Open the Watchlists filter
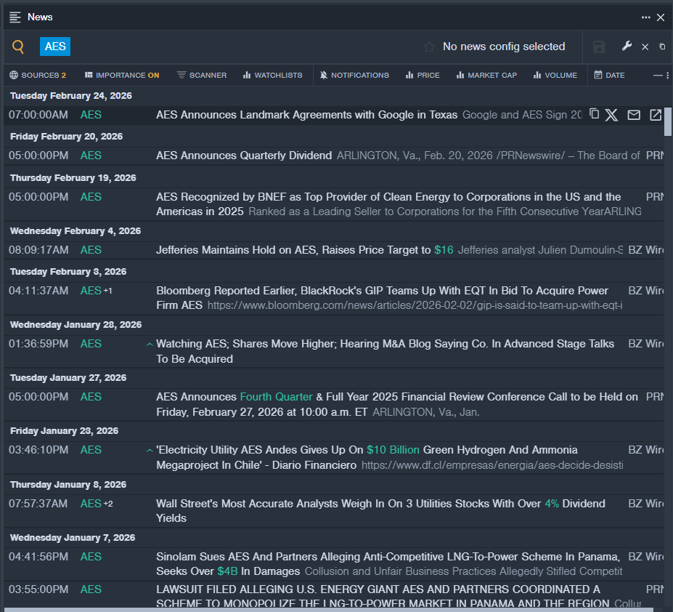This screenshot has height=612, width=673. coord(273,75)
